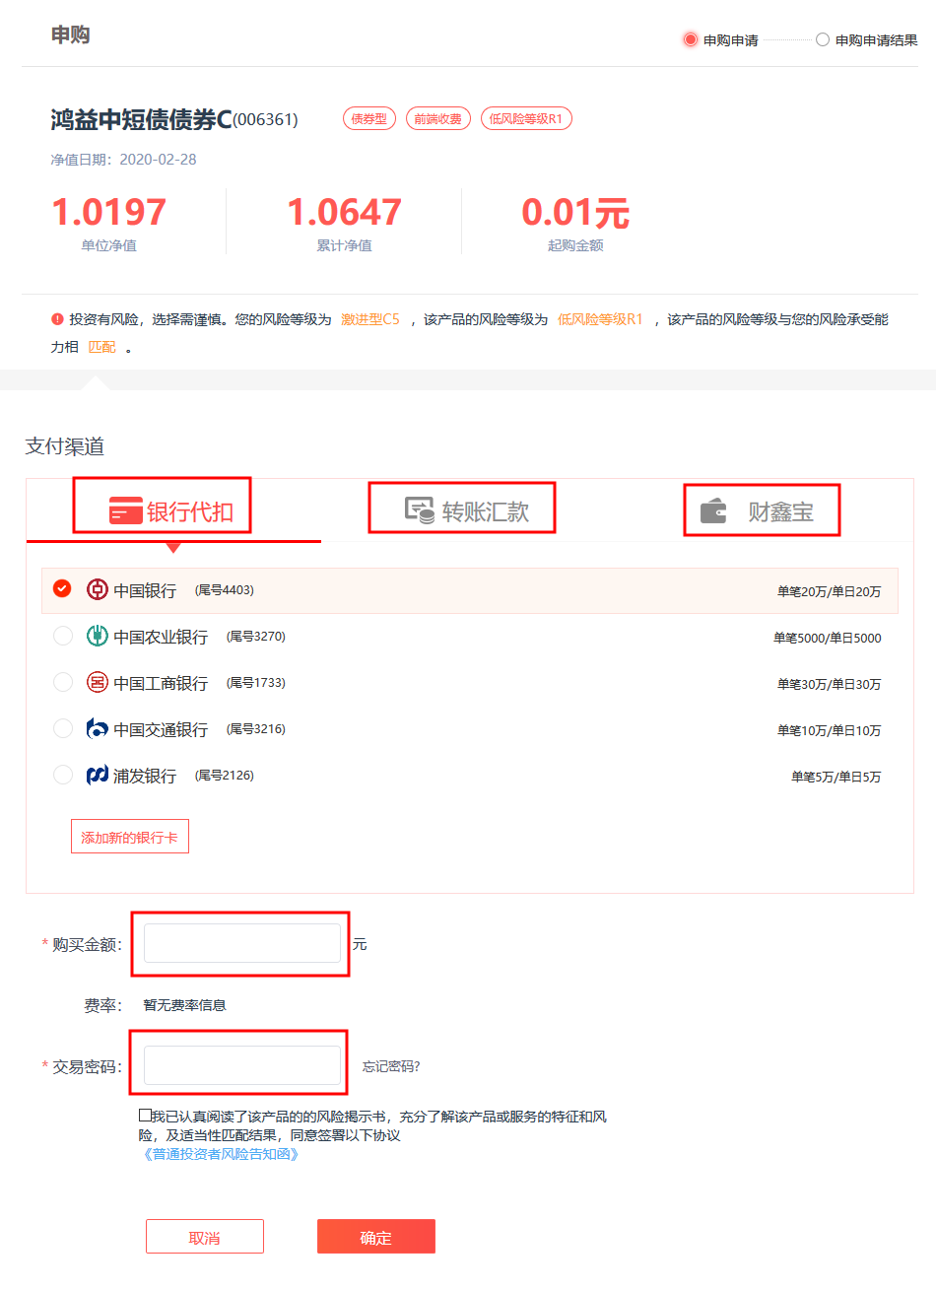Click the 取消 button
The width and height of the screenshot is (936, 1290).
(205, 1237)
